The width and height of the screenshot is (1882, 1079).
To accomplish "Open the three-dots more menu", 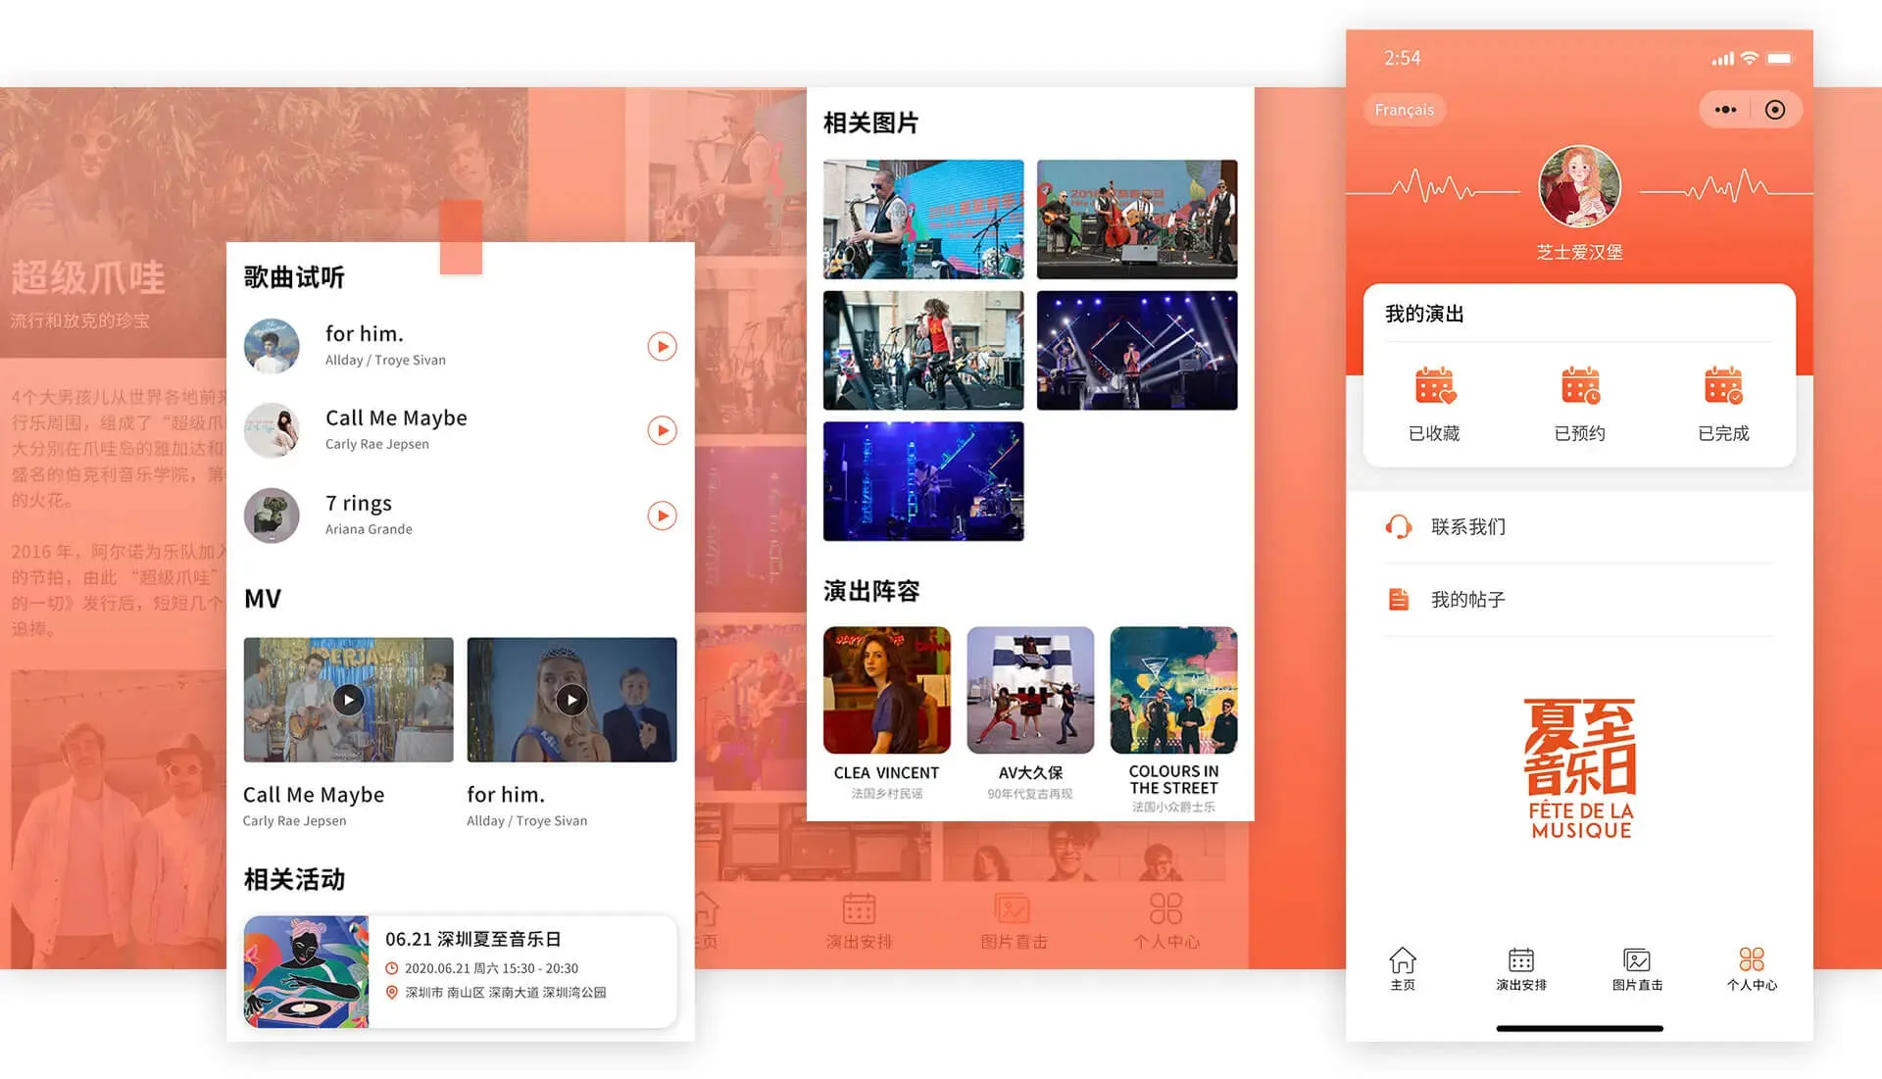I will coord(1725,110).
